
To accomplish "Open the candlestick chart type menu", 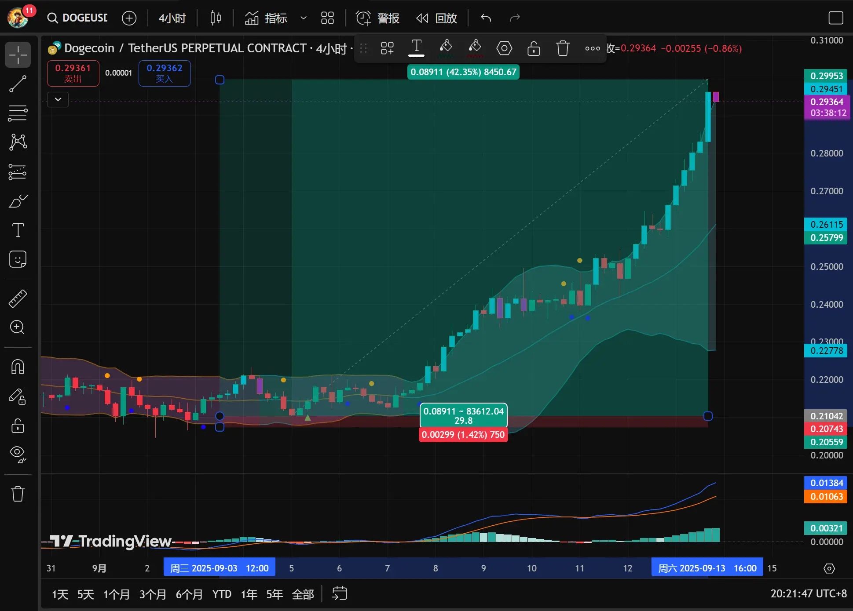I will [x=216, y=18].
